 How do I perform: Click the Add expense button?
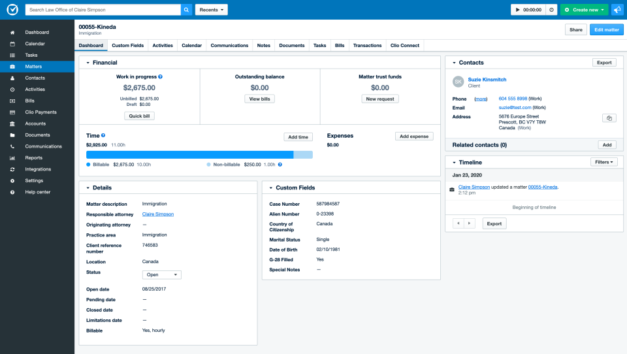pyautogui.click(x=414, y=137)
